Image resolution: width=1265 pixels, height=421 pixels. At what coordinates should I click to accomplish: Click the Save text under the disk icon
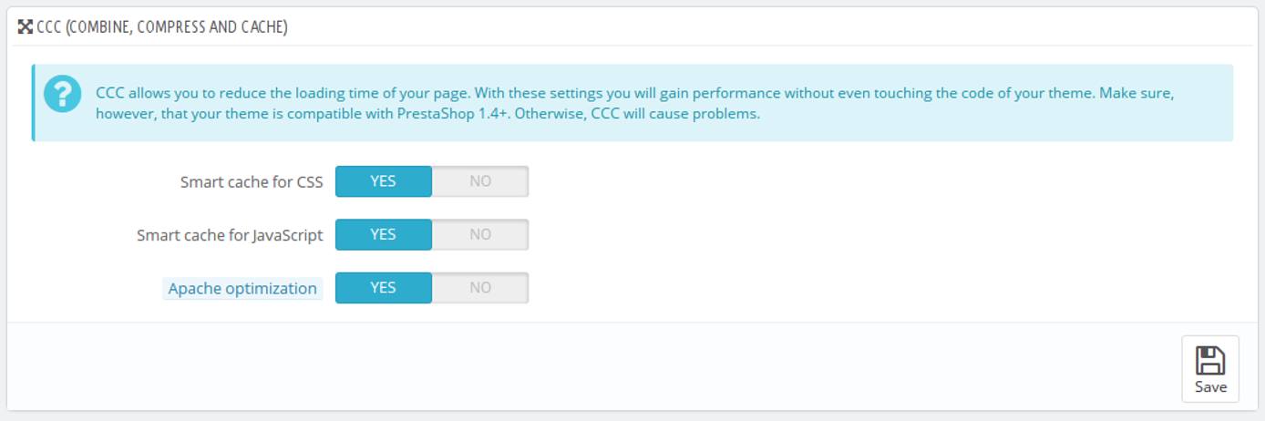(x=1210, y=386)
